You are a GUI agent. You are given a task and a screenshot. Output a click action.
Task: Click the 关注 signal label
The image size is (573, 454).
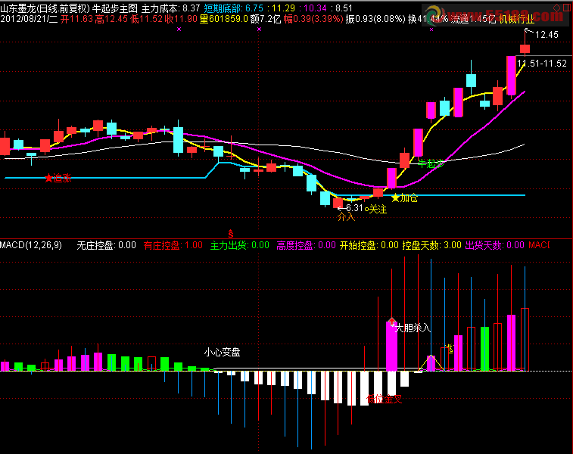point(378,210)
